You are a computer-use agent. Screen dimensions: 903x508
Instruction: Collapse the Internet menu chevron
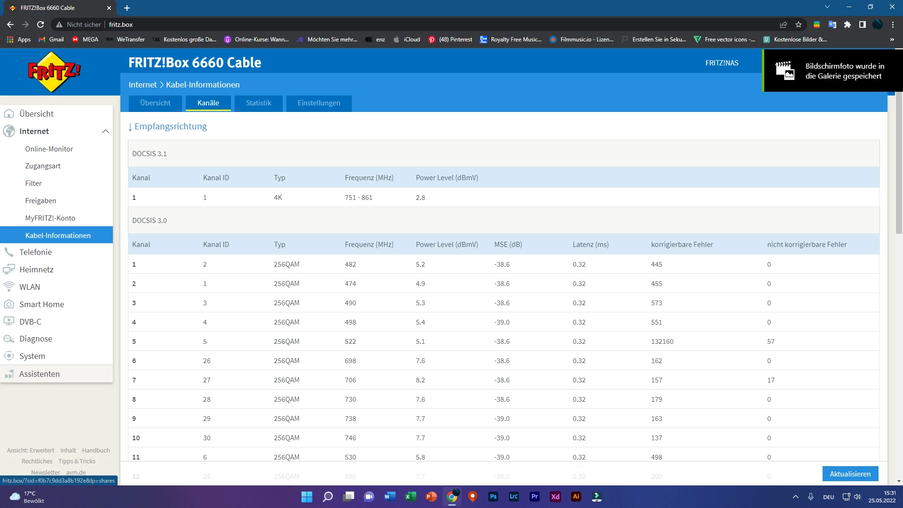coord(105,131)
